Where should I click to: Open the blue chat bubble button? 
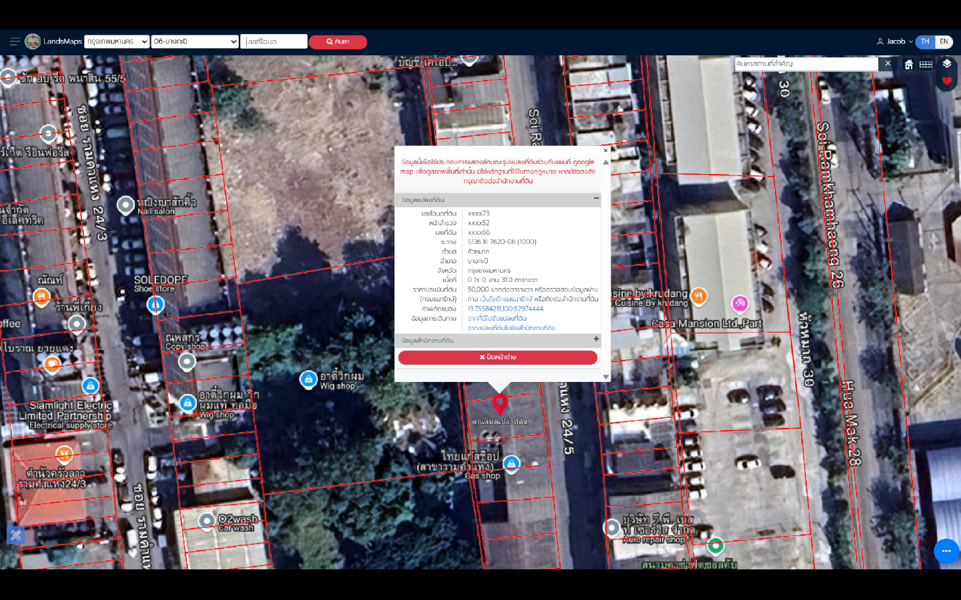coord(946,551)
